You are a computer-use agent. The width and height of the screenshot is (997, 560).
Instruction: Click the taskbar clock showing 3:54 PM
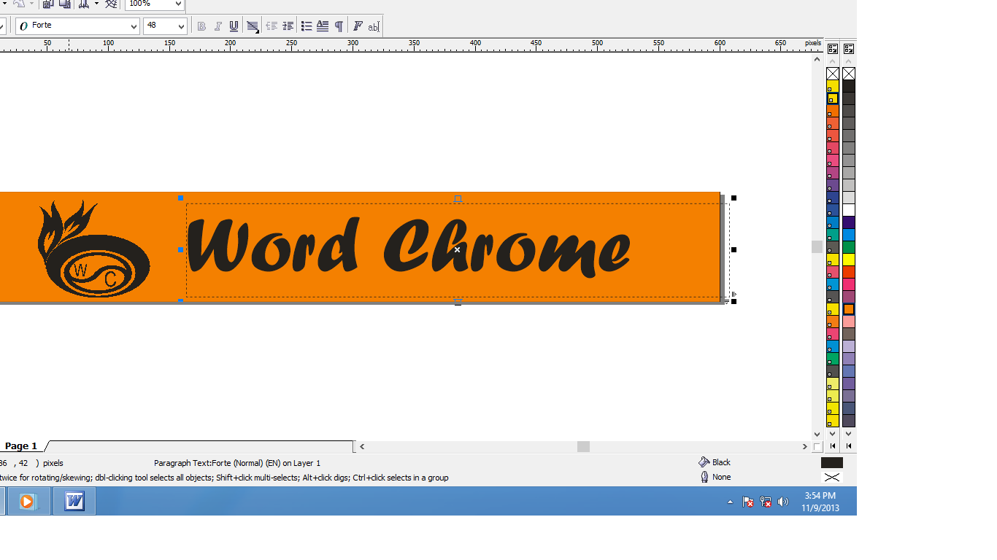coord(820,502)
